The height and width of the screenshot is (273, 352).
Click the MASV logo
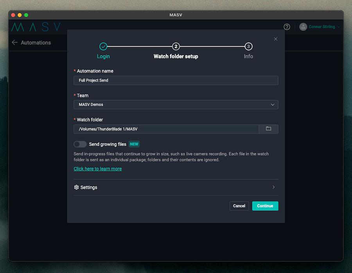pos(36,27)
